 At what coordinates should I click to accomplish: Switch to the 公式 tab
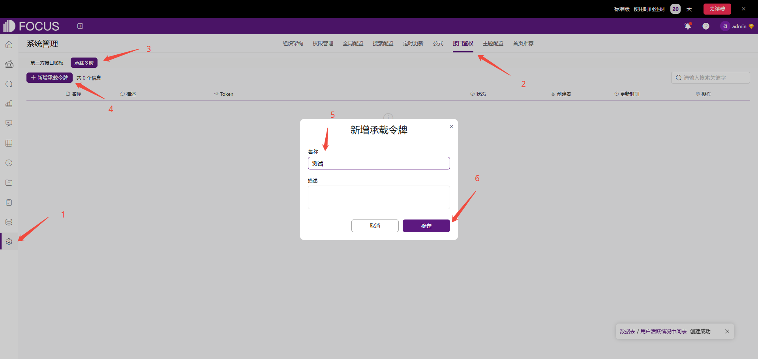[438, 43]
